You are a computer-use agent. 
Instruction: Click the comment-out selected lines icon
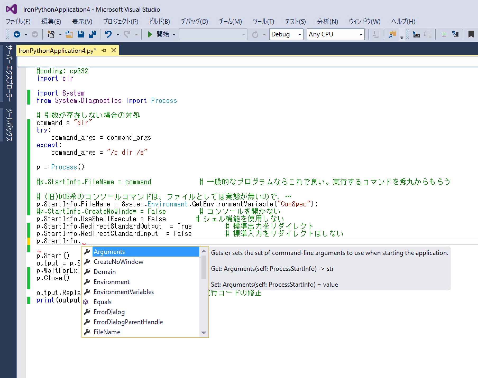444,34
